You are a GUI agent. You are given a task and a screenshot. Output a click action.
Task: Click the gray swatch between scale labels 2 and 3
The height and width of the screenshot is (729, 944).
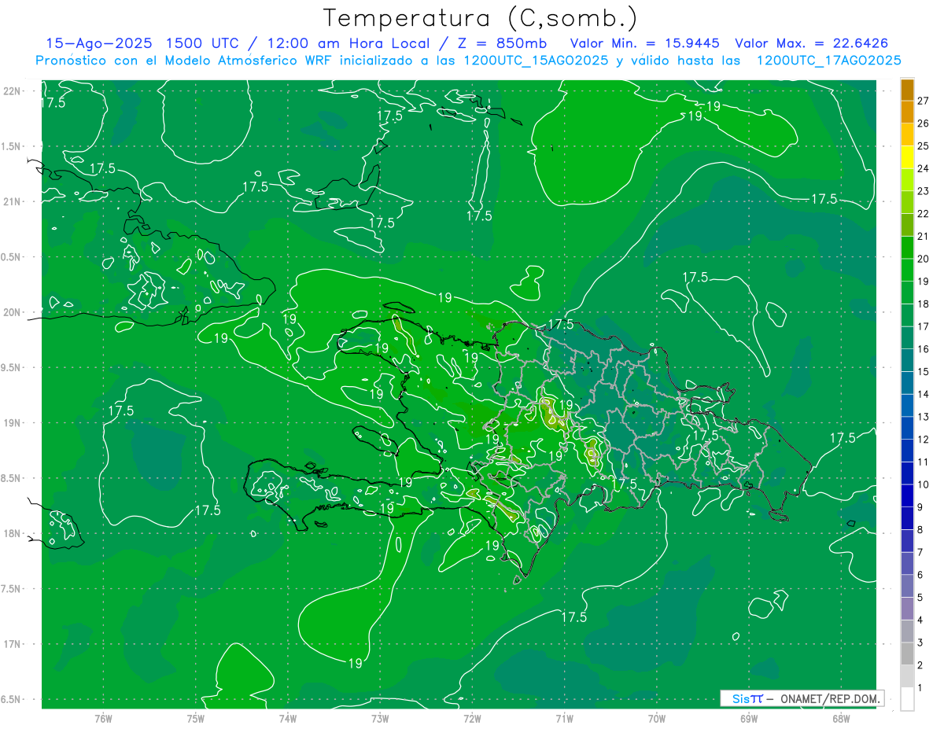click(907, 654)
